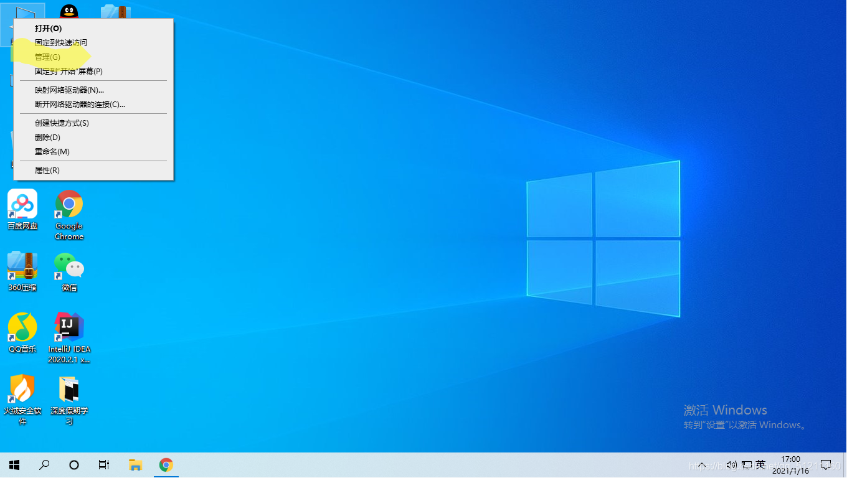The image size is (847, 478).
Task: Select the 微信 WeChat desktop shortcut
Action: 69,271
